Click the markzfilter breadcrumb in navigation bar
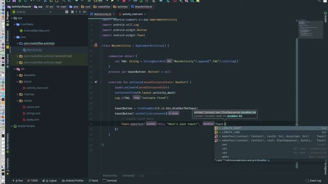Viewport: 328px width, 184px height. point(102,7)
